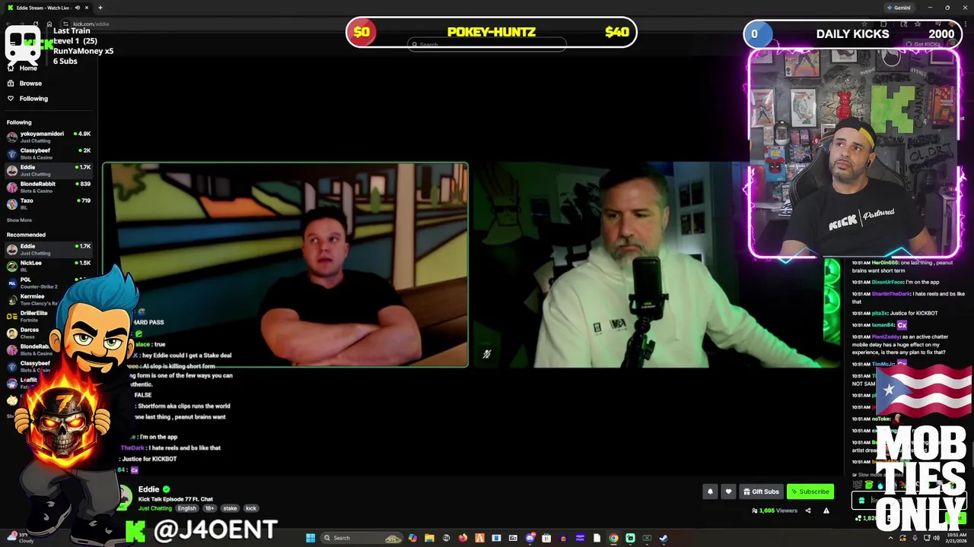Viewport: 974px width, 547px height.
Task: Click the muted microphone icon on stream video
Action: (x=487, y=354)
